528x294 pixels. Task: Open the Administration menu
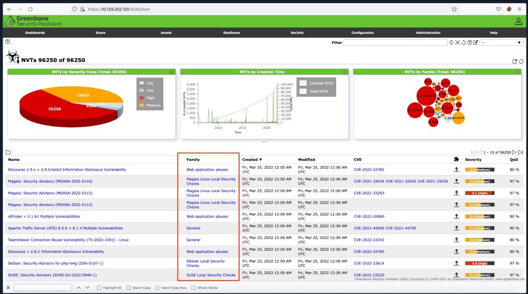click(428, 32)
